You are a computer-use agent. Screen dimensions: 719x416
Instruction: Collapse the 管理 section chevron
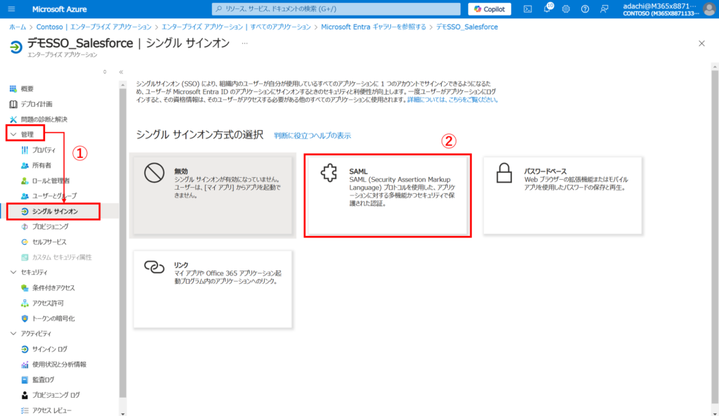pos(13,134)
